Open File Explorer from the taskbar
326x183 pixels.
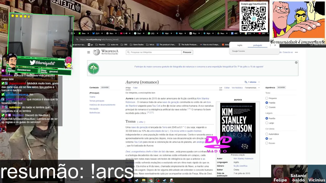tap(144, 180)
